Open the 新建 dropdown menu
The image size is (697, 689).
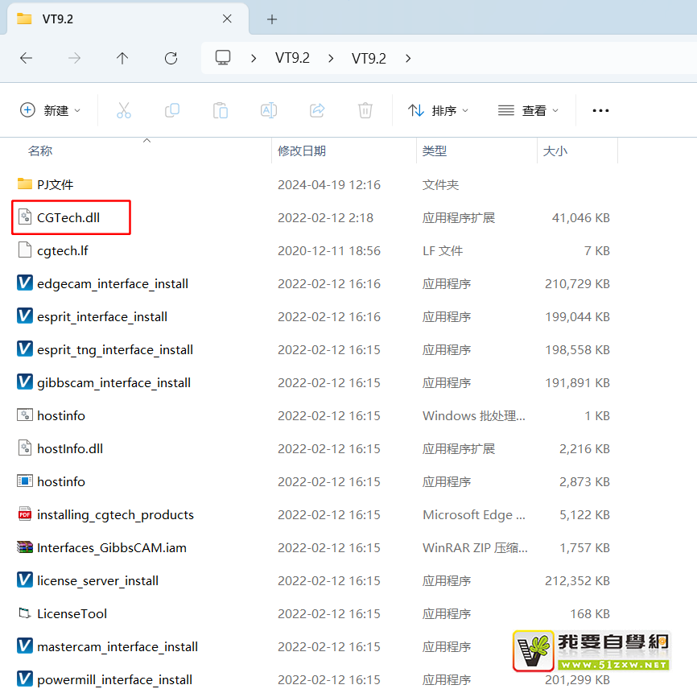pos(50,110)
